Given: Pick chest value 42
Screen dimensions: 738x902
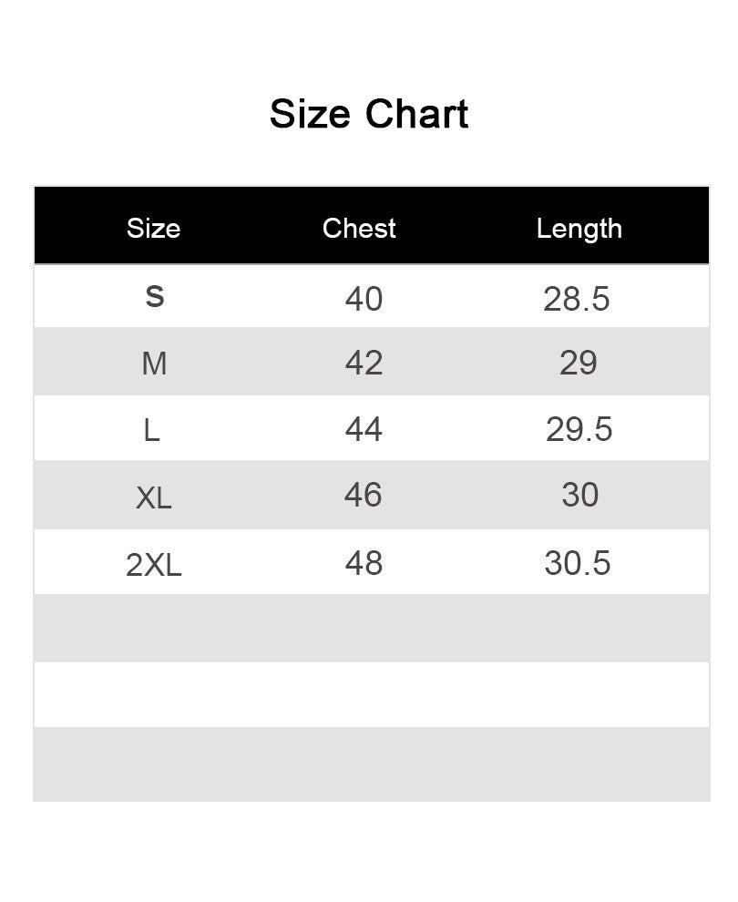Looking at the screenshot, I should coord(364,363).
